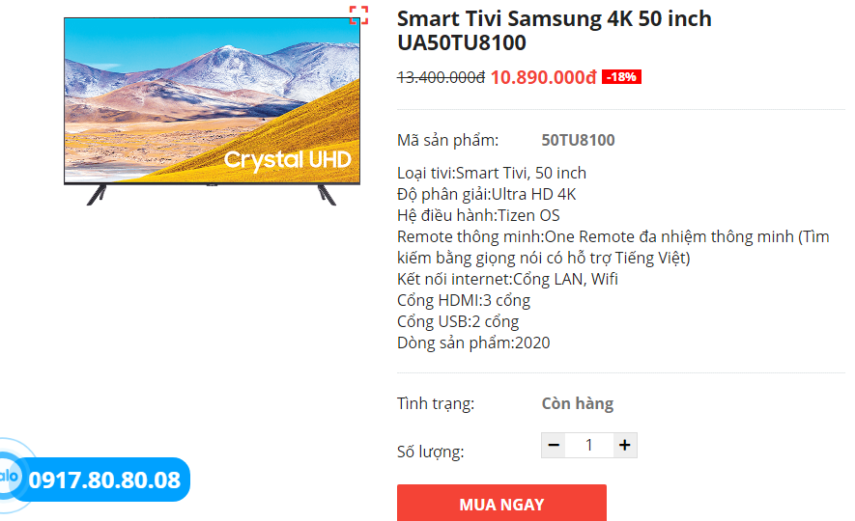The height and width of the screenshot is (521, 855).
Task: Click the -18% discount badge
Action: pyautogui.click(x=621, y=77)
